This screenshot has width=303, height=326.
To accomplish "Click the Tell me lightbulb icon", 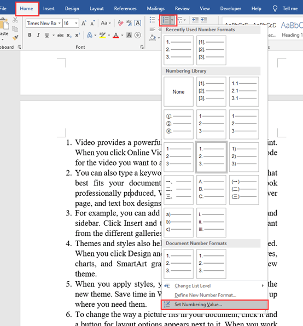I will pos(275,9).
